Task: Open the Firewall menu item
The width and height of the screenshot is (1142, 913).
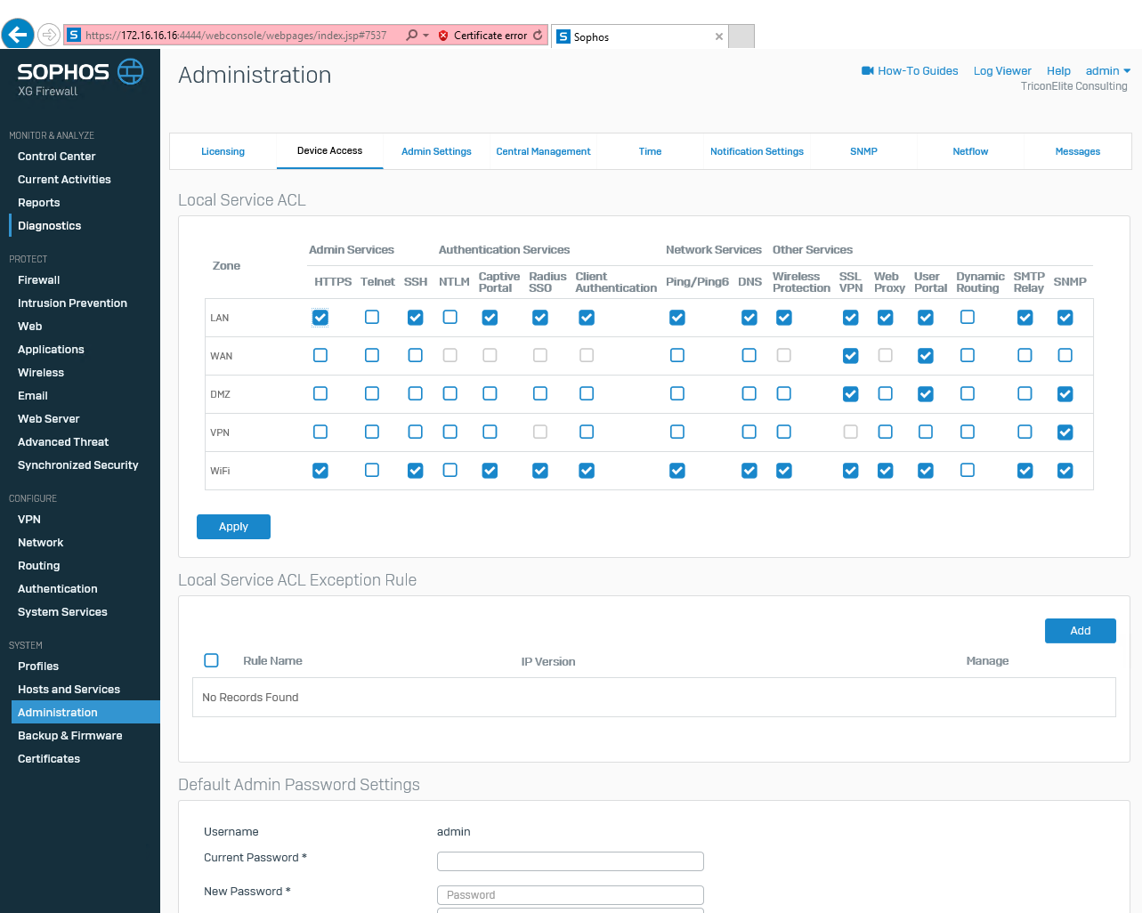Action: (39, 280)
